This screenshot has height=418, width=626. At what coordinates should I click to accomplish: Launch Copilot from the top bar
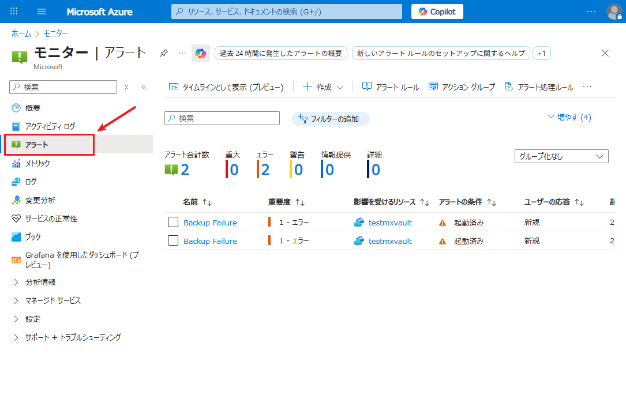[x=437, y=12]
